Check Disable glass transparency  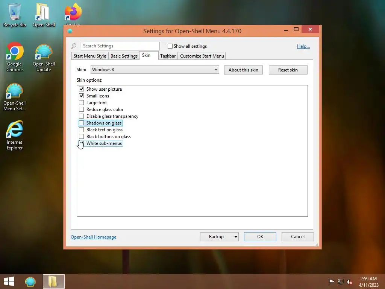[x=81, y=116]
